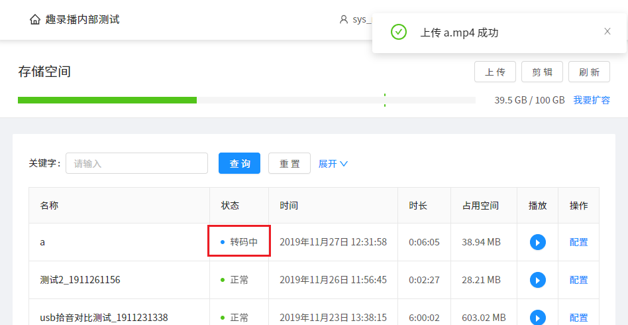Open the 我要扩容 expand storage link
This screenshot has height=325, width=628.
coord(592,100)
